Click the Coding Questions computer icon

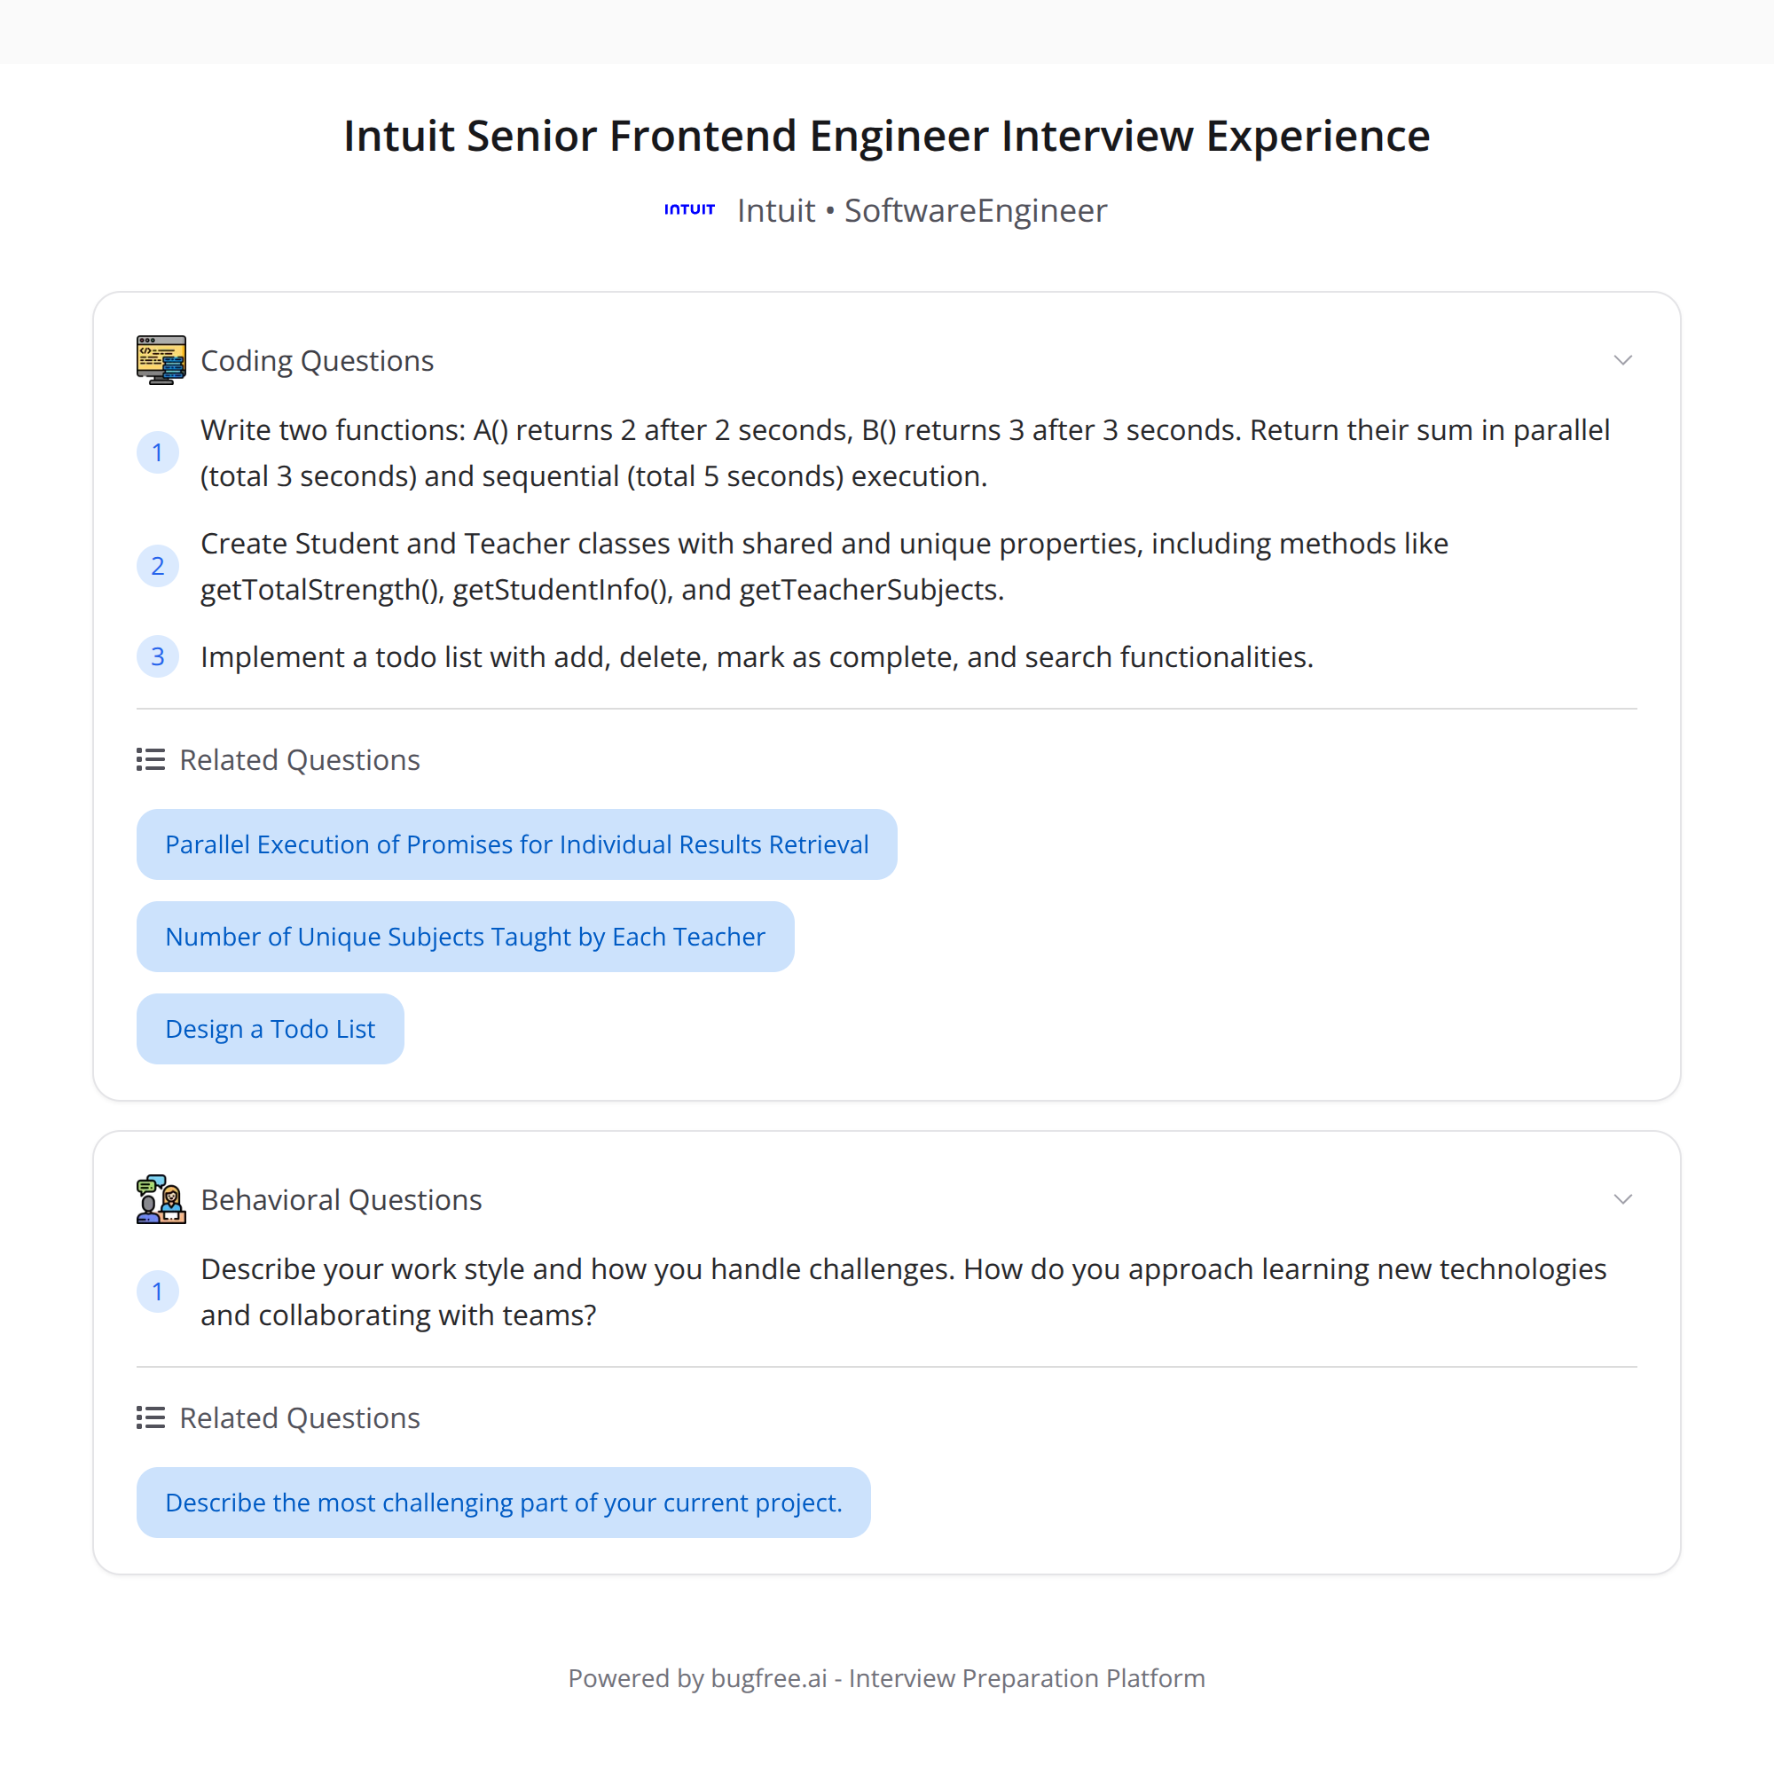(161, 360)
